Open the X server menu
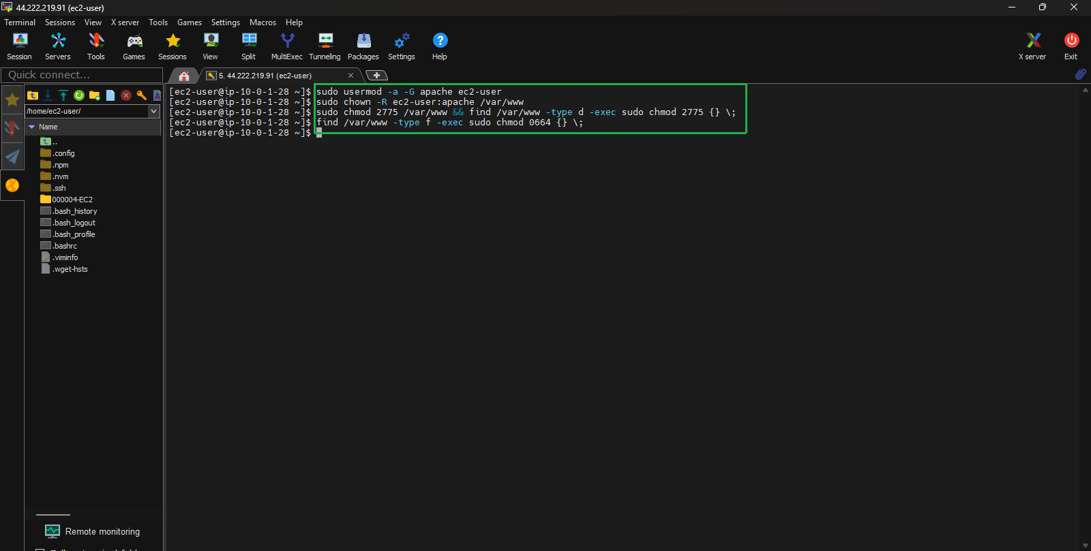The width and height of the screenshot is (1091, 551). click(x=125, y=22)
